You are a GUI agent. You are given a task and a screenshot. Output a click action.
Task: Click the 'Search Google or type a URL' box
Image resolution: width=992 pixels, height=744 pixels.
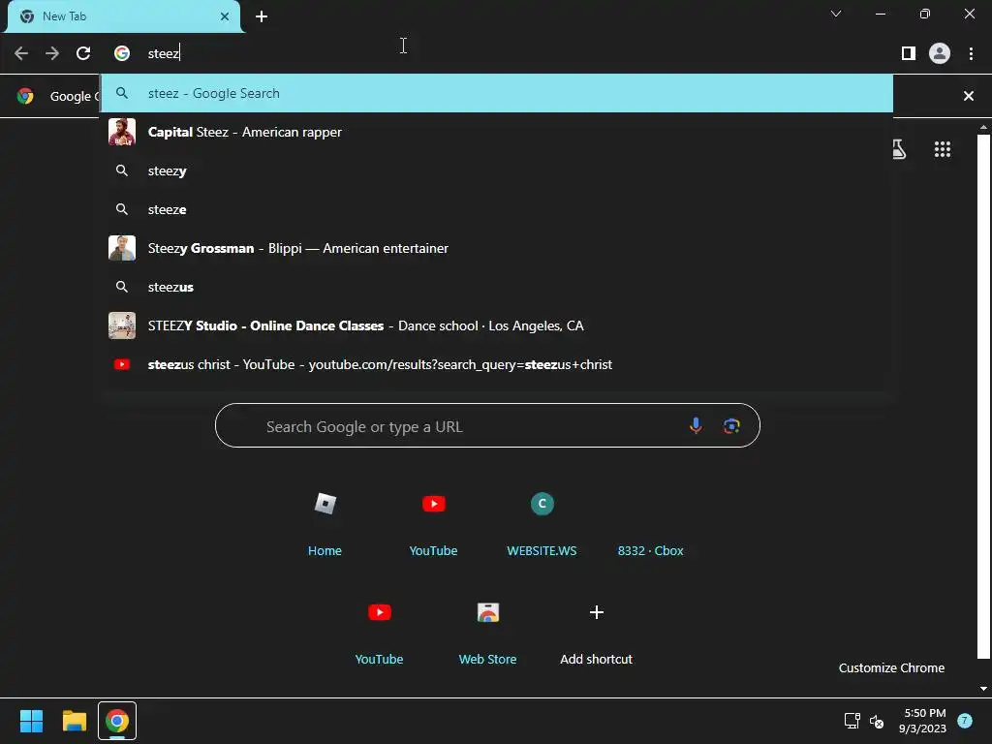(487, 426)
